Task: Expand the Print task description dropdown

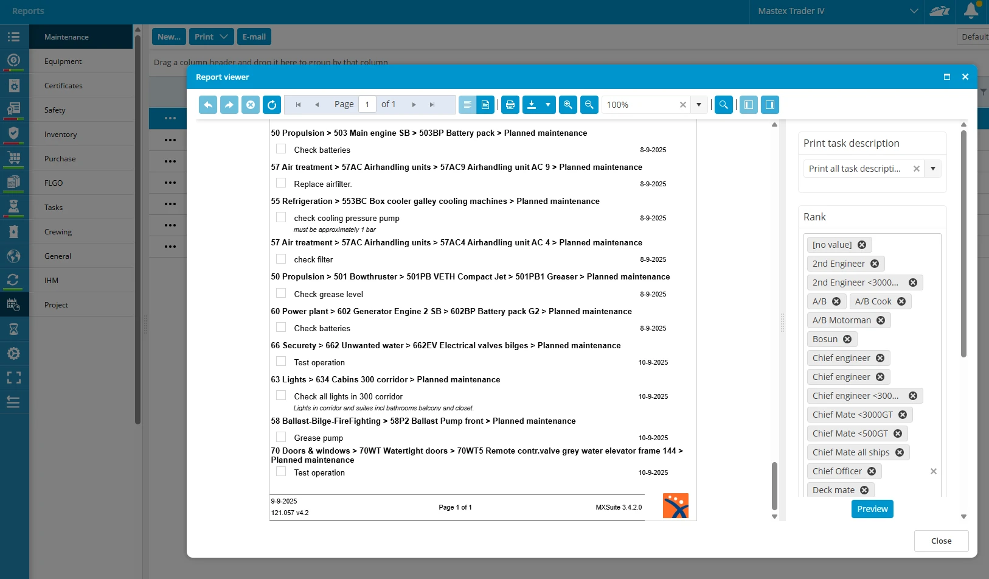Action: tap(932, 169)
